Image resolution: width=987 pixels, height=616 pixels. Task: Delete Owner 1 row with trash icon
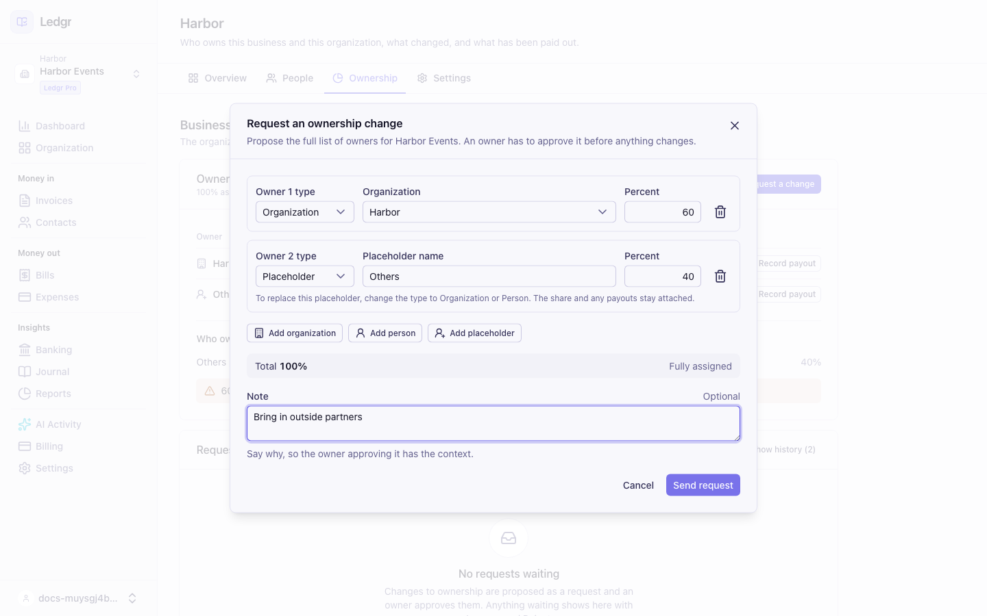coord(720,212)
